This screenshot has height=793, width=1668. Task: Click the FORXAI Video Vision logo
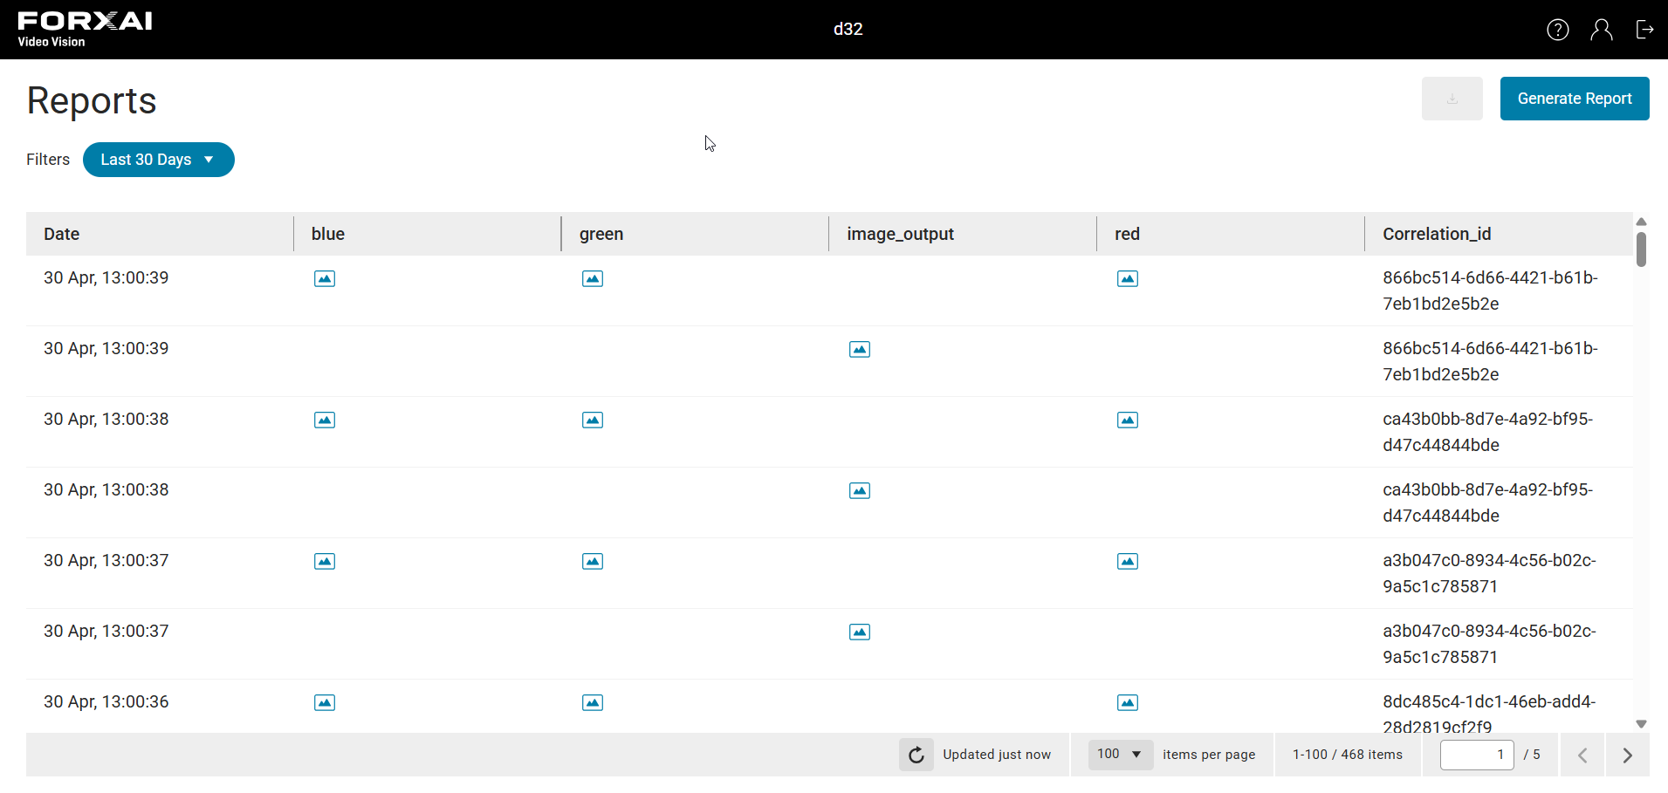[85, 30]
